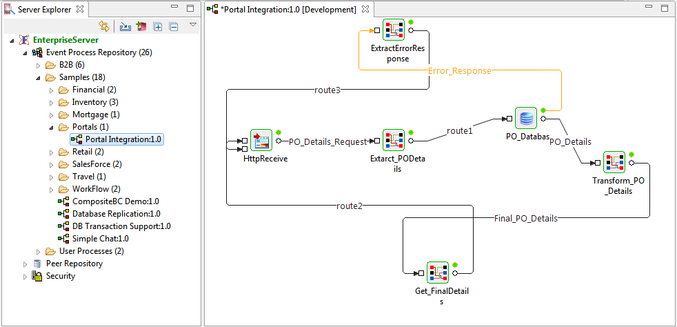Select the orange Error_Response route label
677x327 pixels.
pos(459,71)
